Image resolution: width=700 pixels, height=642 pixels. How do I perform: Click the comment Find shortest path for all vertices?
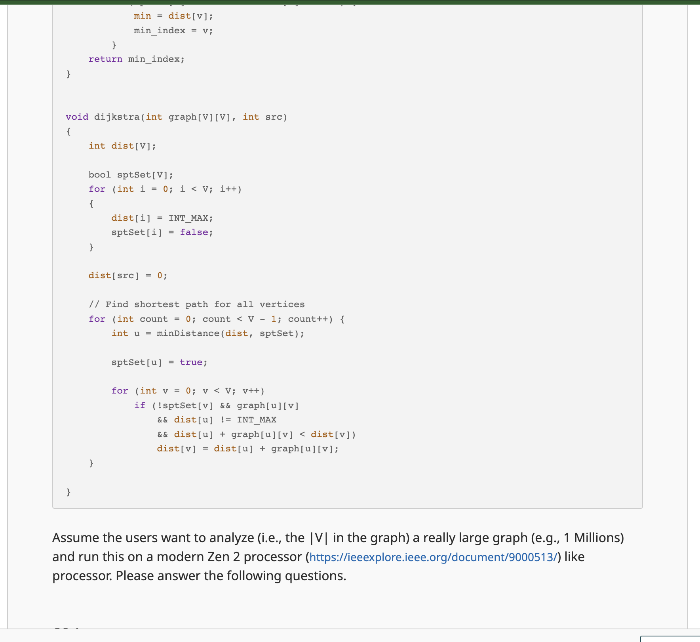pyautogui.click(x=198, y=304)
